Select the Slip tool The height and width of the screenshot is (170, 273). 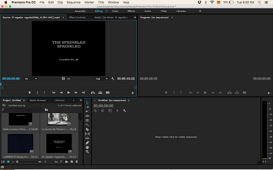click(87, 134)
